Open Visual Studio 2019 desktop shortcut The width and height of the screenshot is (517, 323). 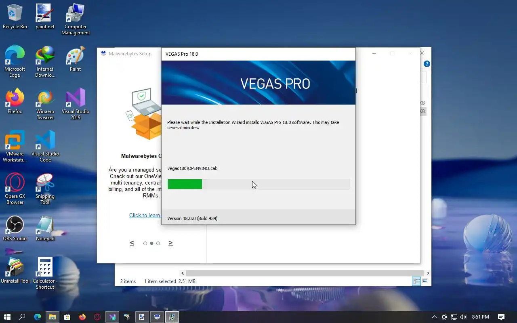76,104
